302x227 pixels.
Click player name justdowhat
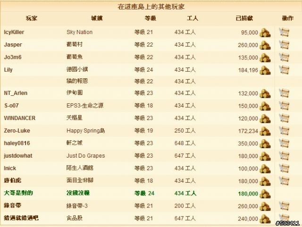coord(18,156)
